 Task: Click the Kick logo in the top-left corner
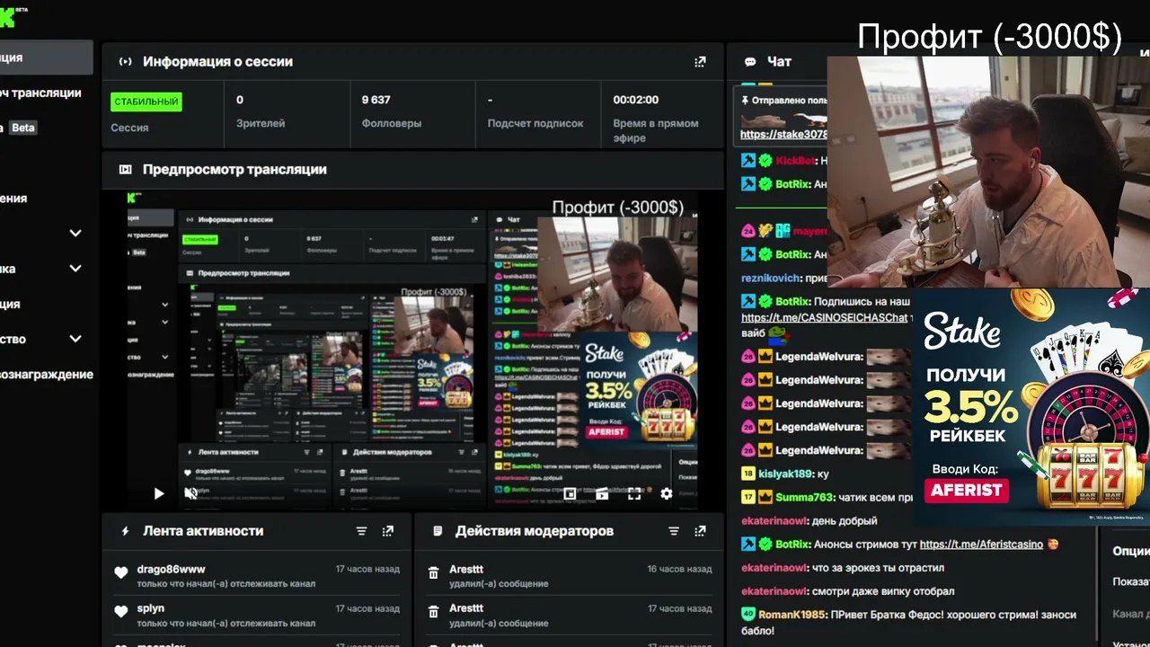(9, 16)
